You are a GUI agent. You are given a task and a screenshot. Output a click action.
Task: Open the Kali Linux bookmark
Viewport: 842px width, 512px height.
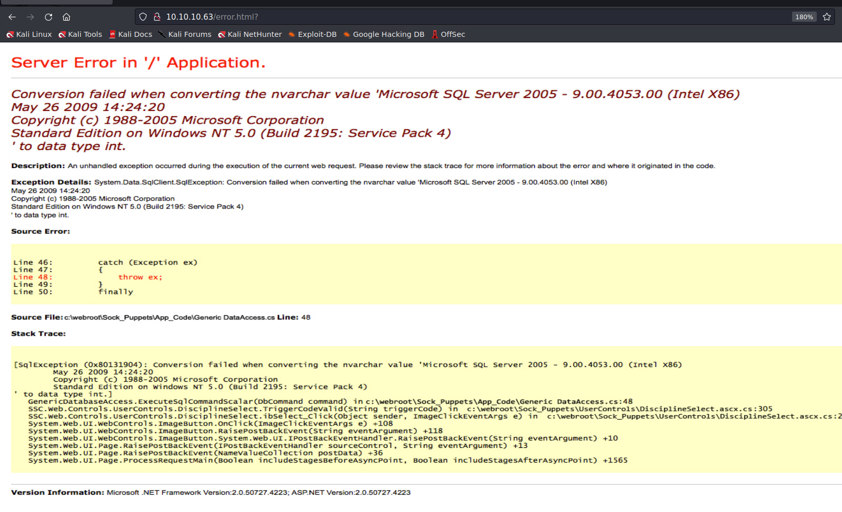click(29, 34)
